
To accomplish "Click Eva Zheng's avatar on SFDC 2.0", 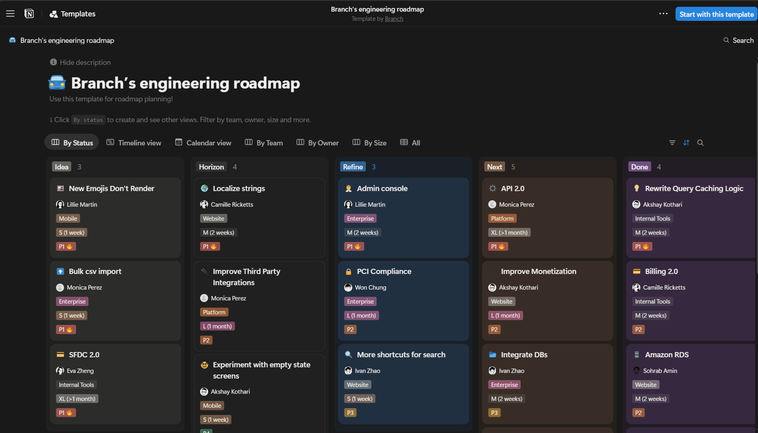I will point(60,370).
